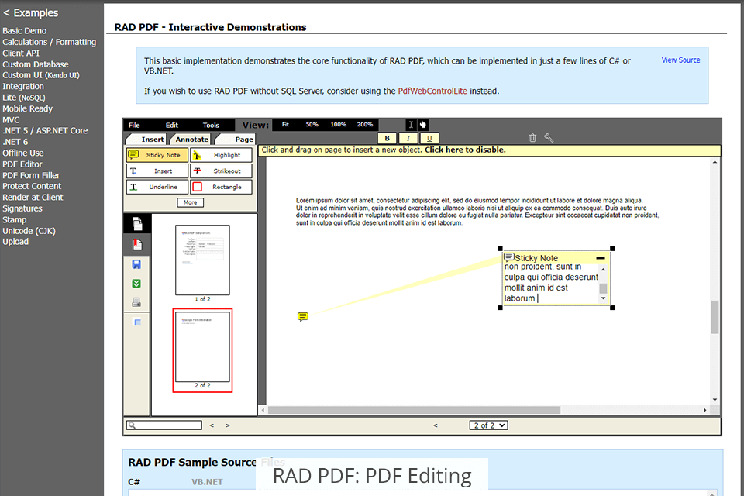Show page thumbnails panel icon
744x496 pixels.
pyautogui.click(x=137, y=223)
